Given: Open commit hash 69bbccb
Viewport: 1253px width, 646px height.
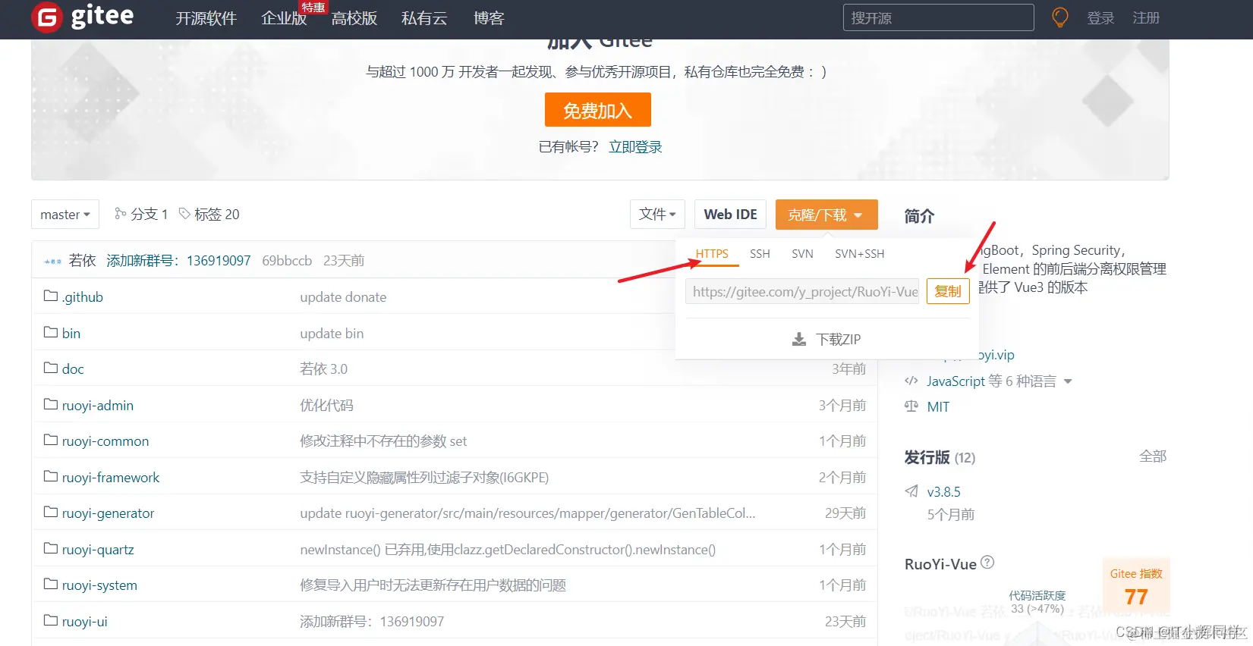Looking at the screenshot, I should click(287, 261).
